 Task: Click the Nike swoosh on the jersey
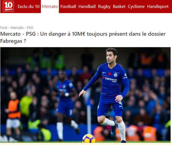[x=104, y=72]
